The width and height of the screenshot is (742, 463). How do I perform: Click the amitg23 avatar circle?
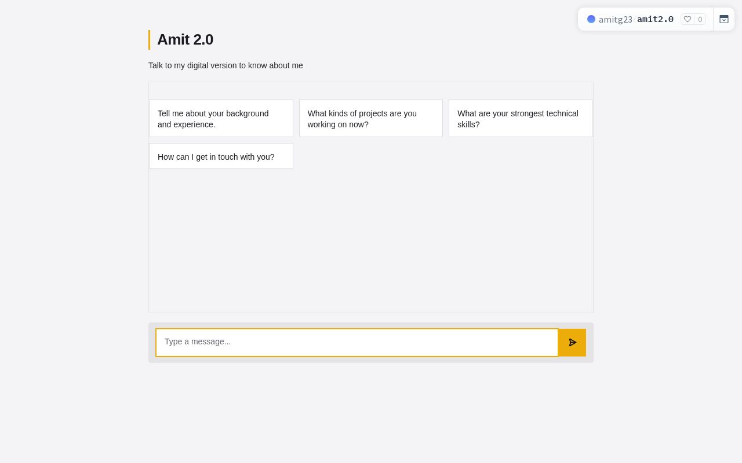pyautogui.click(x=591, y=19)
